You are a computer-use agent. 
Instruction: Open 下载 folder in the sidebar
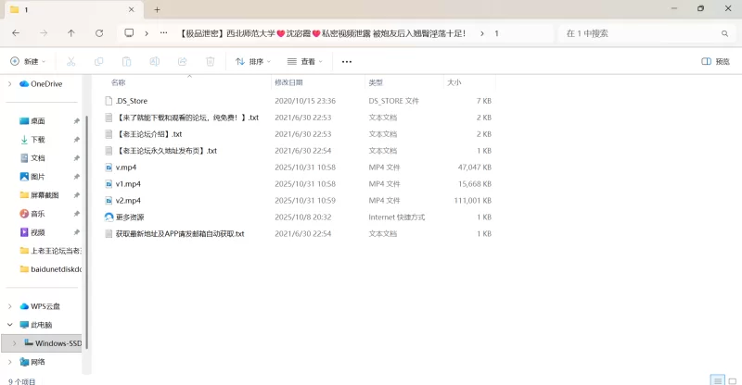tap(37, 140)
